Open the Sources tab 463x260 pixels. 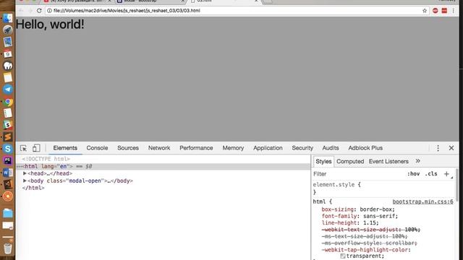tap(128, 148)
